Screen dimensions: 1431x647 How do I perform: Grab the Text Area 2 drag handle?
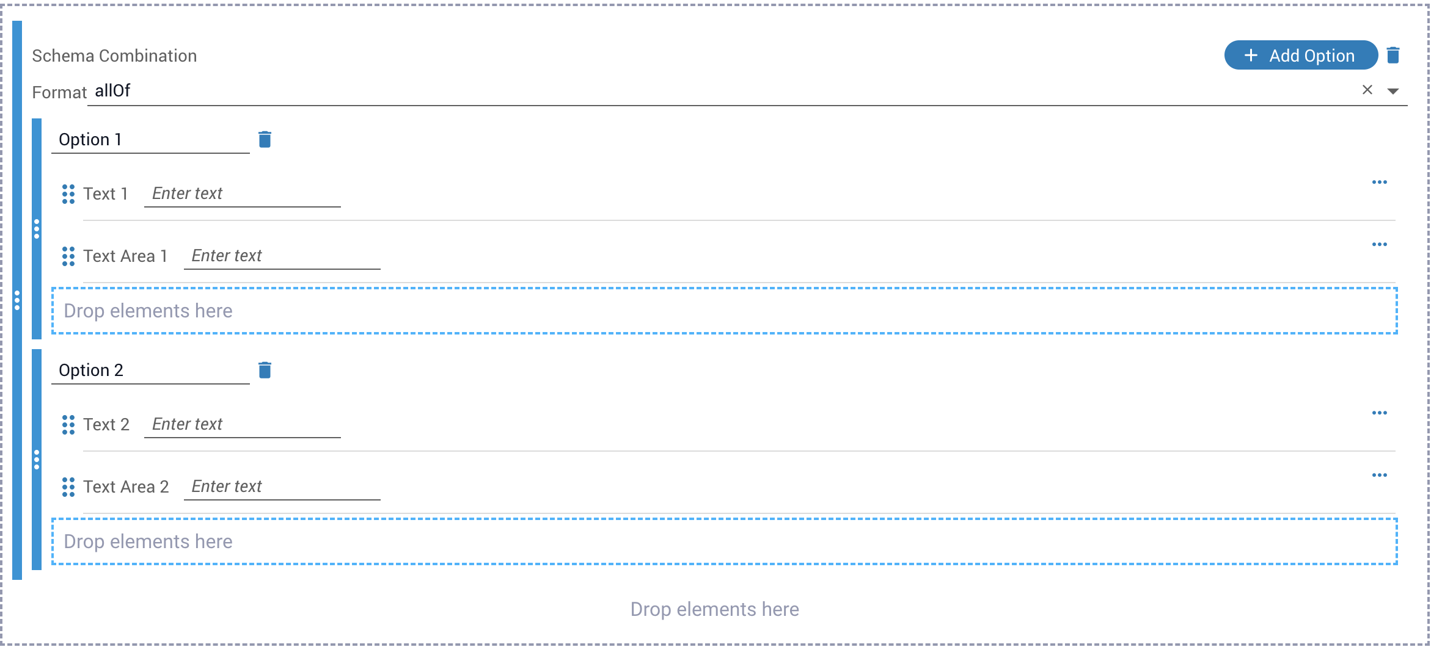pos(68,487)
